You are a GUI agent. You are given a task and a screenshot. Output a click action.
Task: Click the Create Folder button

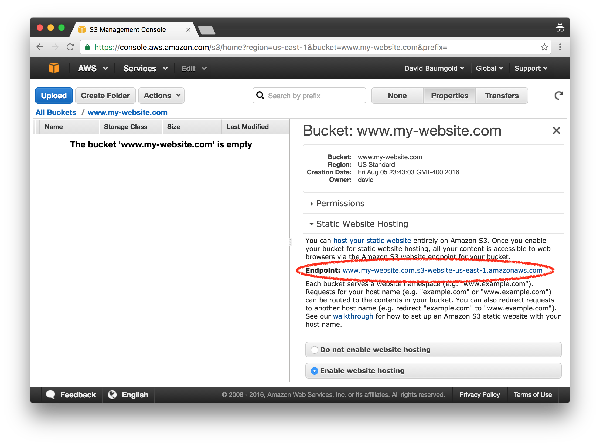tap(105, 96)
